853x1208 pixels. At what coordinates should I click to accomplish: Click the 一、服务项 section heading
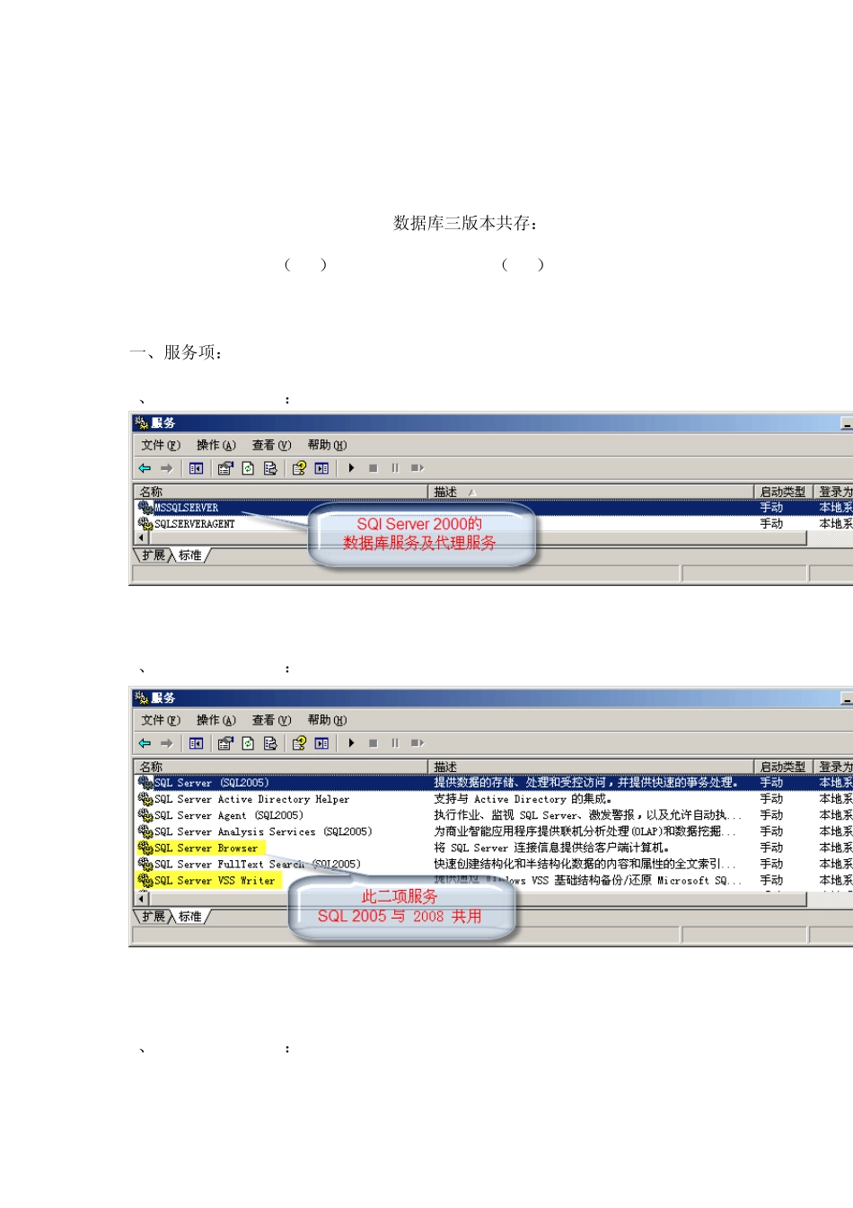(176, 352)
